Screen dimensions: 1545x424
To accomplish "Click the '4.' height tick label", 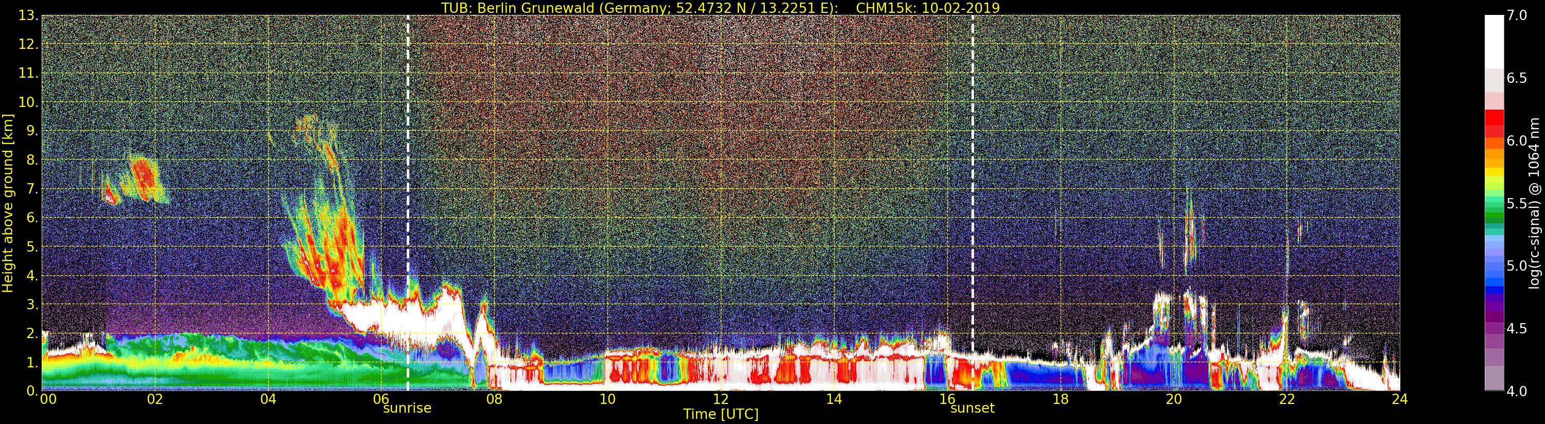I will click(32, 275).
